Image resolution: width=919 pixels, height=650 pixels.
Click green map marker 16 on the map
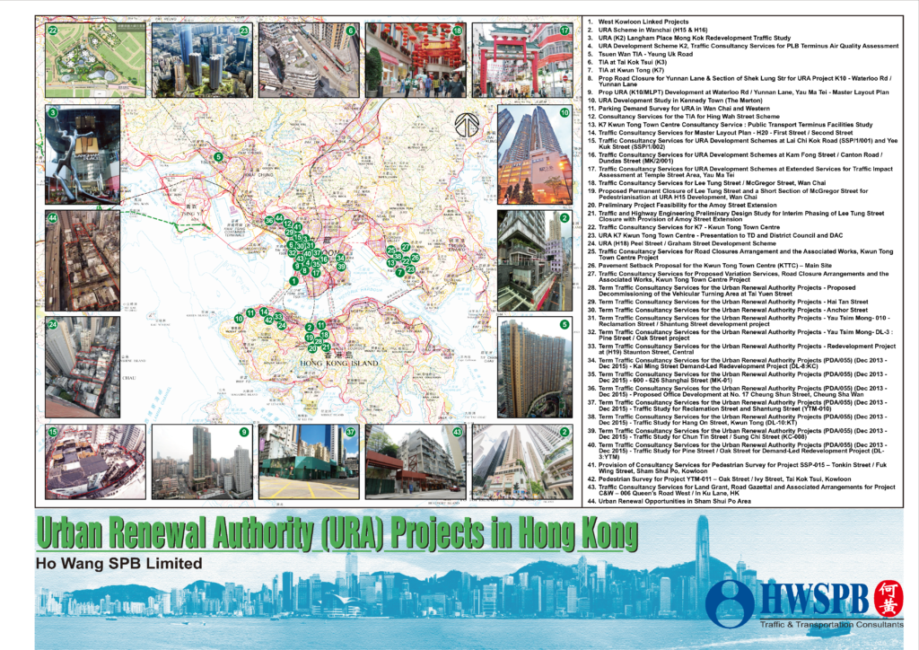point(324,259)
